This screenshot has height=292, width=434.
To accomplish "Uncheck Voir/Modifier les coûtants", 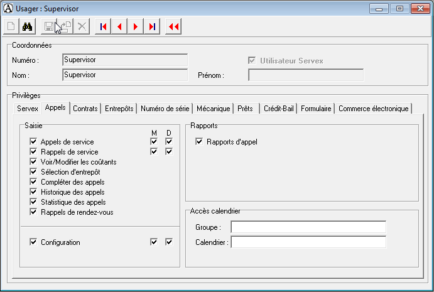I will pyautogui.click(x=33, y=161).
